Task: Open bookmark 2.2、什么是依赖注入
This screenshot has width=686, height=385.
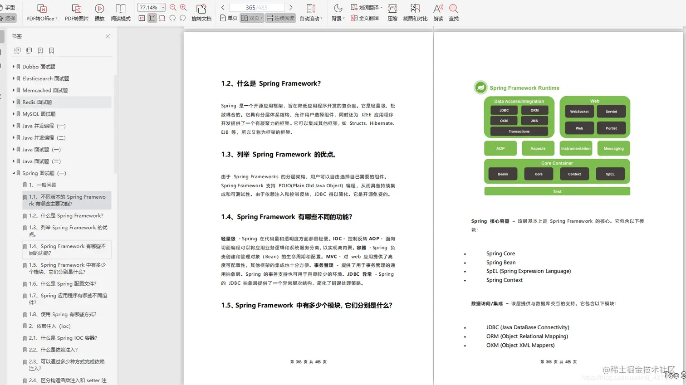Action: coord(53,350)
